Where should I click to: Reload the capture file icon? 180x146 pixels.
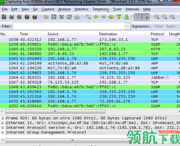point(69,17)
